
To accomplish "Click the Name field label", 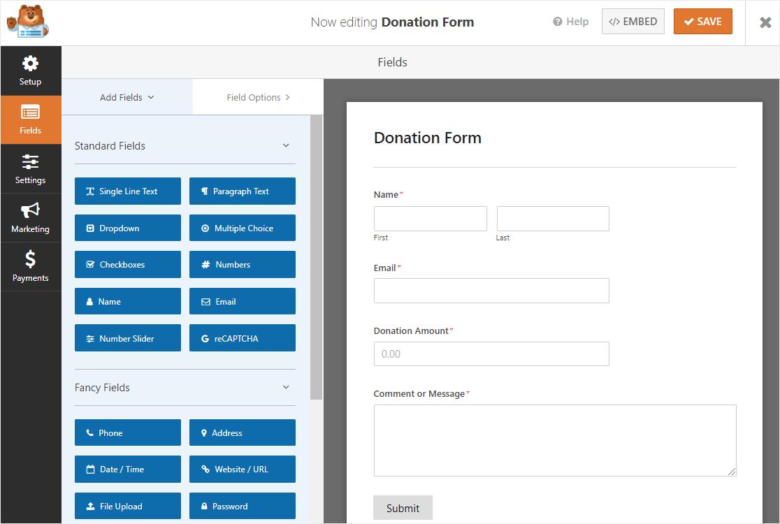I will pos(386,194).
